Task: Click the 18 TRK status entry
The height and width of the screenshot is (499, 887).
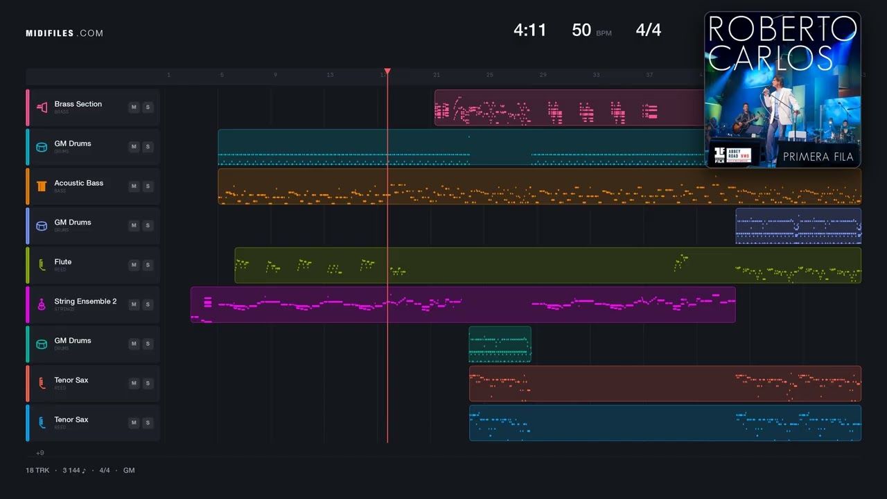Action: coord(37,471)
